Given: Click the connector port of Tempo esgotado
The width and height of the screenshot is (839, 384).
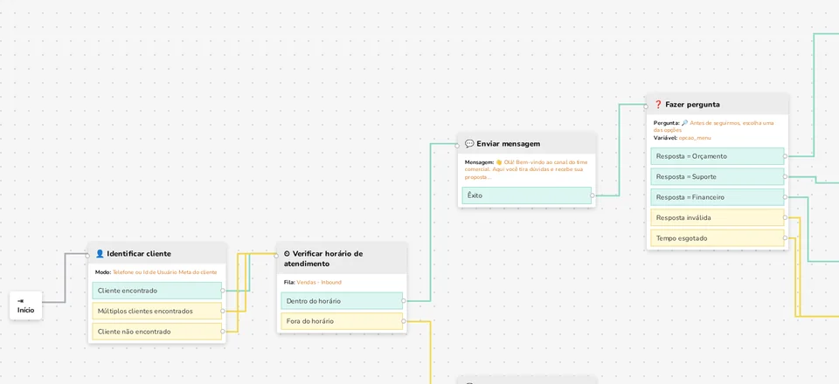Looking at the screenshot, I should point(785,238).
